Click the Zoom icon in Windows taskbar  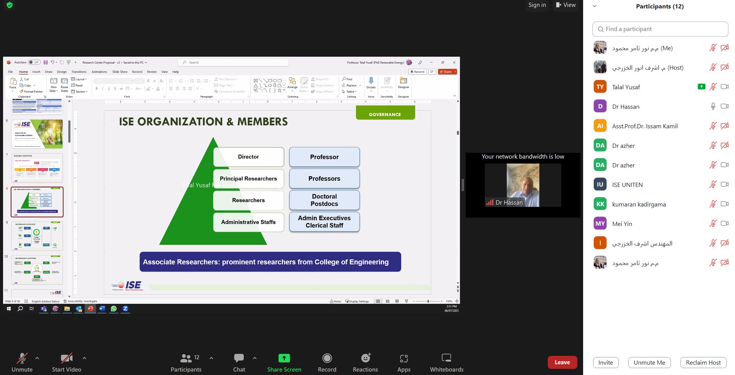coord(125,308)
